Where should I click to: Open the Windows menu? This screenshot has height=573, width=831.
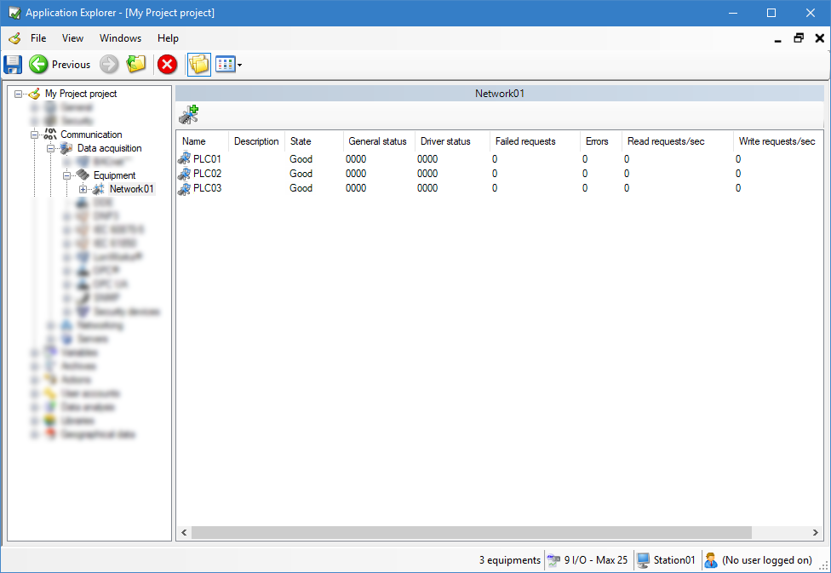(120, 38)
